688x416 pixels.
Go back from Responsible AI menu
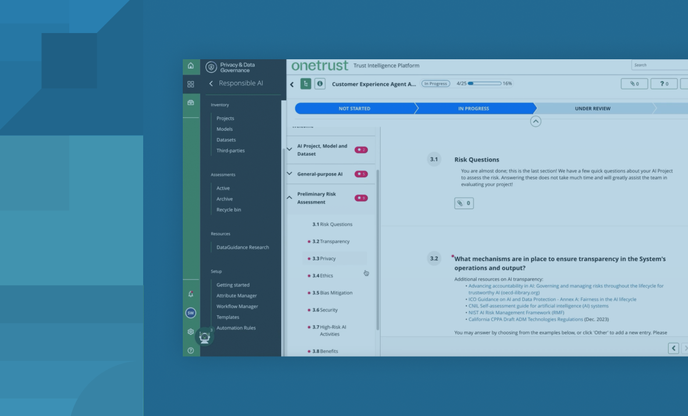[211, 84]
